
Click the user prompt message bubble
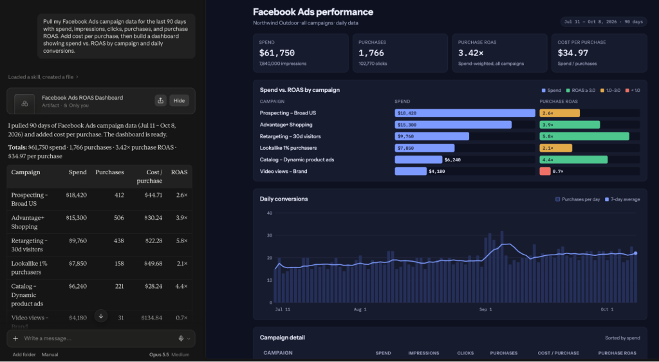pos(116,36)
